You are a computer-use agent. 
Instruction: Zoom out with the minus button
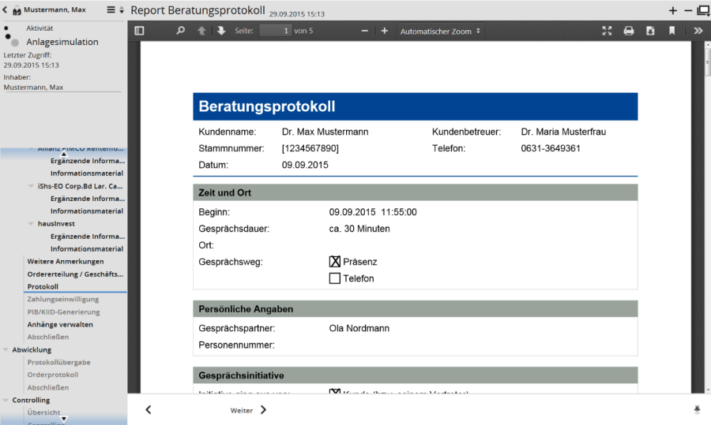coord(364,32)
